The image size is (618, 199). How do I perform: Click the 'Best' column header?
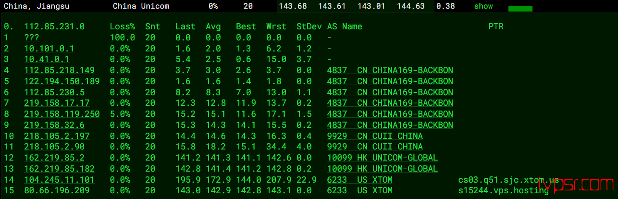(246, 26)
